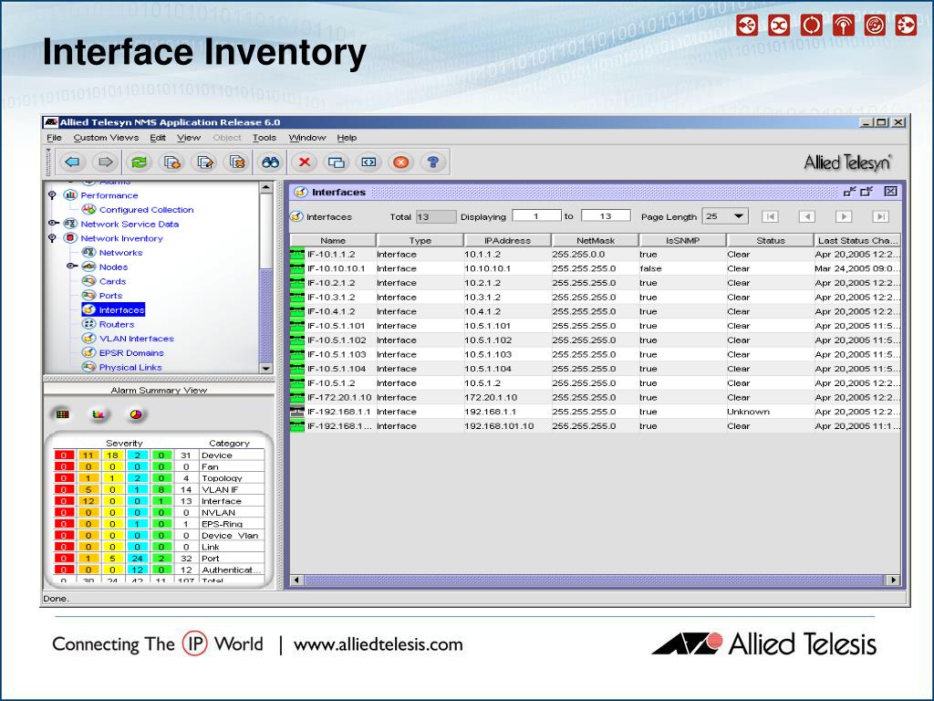Viewport: 934px width, 701px height.
Task: Select Routers in the tree
Action: tap(117, 324)
